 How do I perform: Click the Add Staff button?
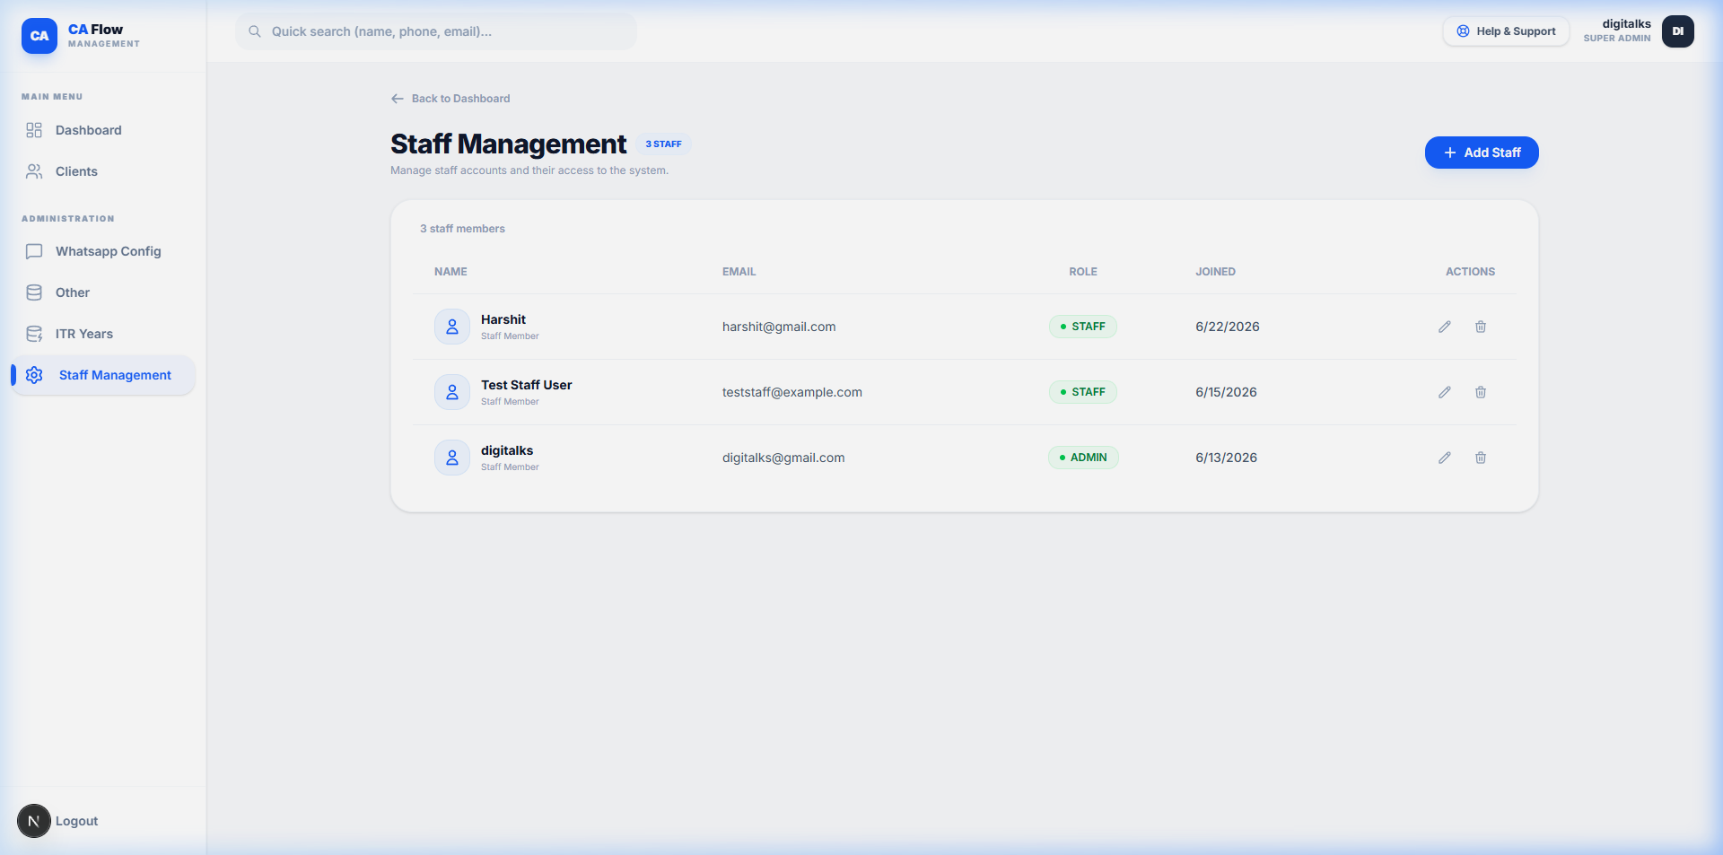tap(1482, 153)
